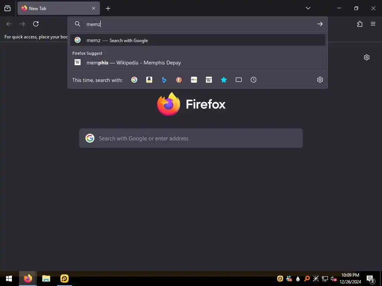Open the clock showing 10:09 PM
The image size is (382, 286).
[350, 279]
